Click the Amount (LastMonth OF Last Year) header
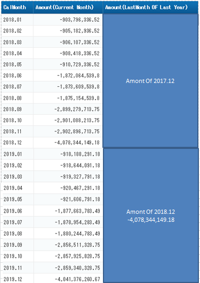The image size is (200, 283). [150, 7]
